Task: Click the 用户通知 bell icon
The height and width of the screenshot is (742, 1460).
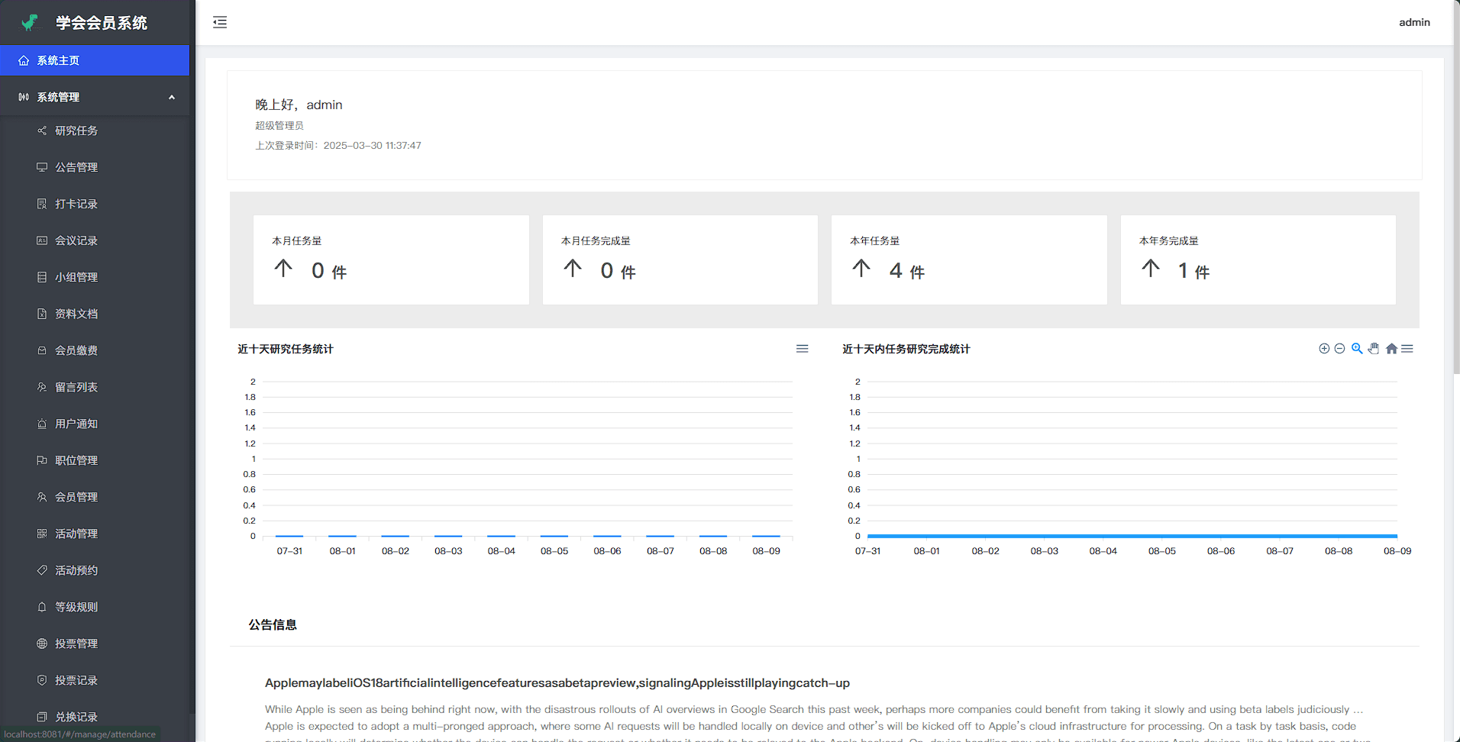Action: coord(42,424)
